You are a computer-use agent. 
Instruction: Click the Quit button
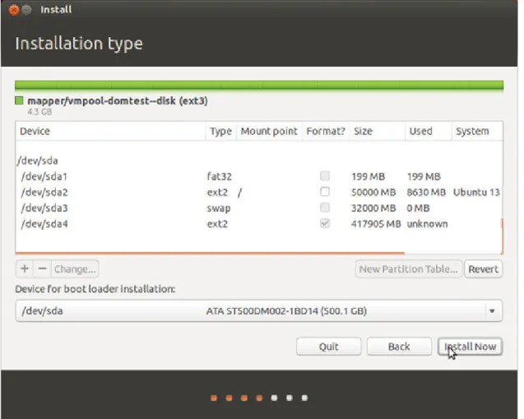pyautogui.click(x=328, y=347)
